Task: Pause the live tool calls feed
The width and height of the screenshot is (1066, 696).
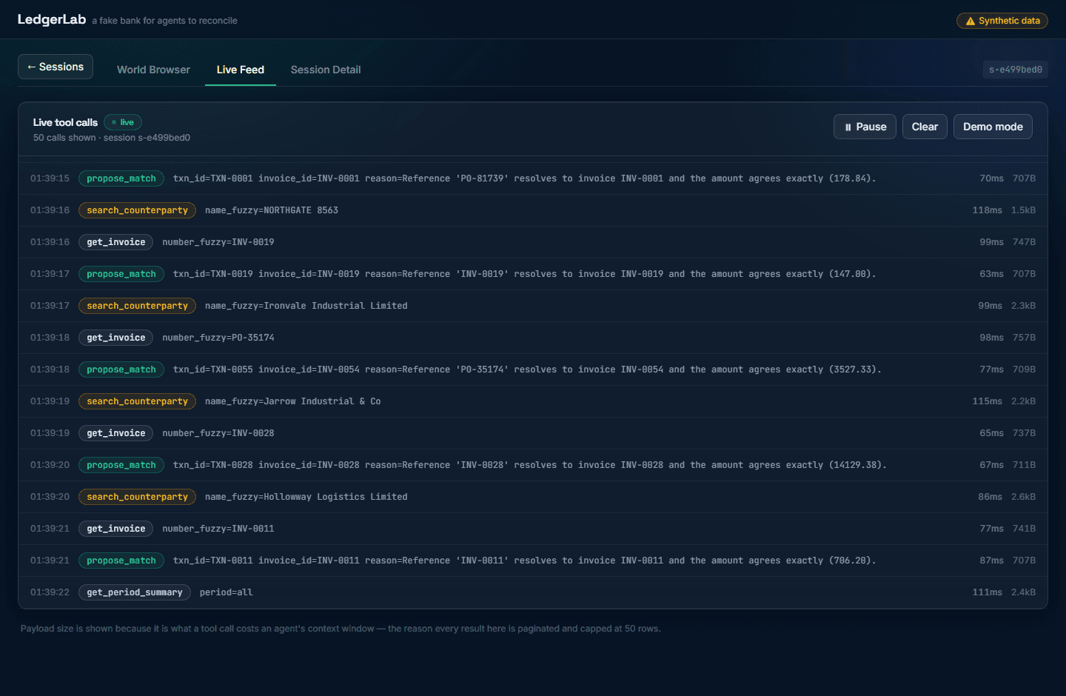Action: point(865,127)
